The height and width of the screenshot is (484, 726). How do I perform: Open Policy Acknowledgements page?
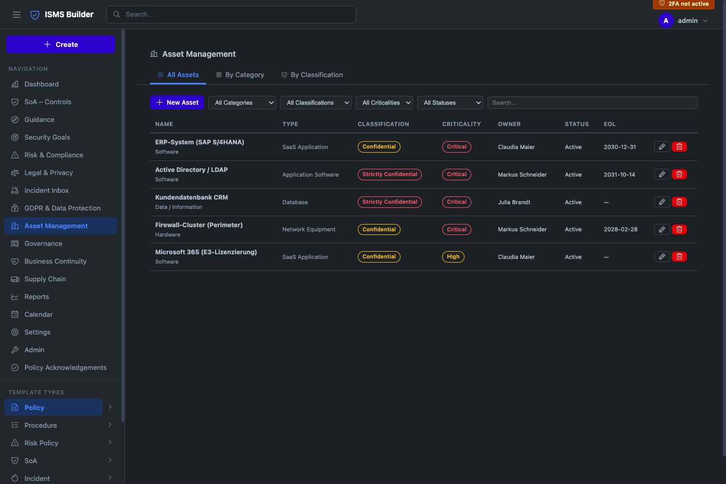(x=60, y=368)
